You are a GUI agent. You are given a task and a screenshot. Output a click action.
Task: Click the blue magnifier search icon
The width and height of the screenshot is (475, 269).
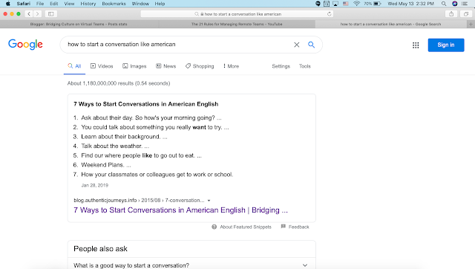[311, 45]
